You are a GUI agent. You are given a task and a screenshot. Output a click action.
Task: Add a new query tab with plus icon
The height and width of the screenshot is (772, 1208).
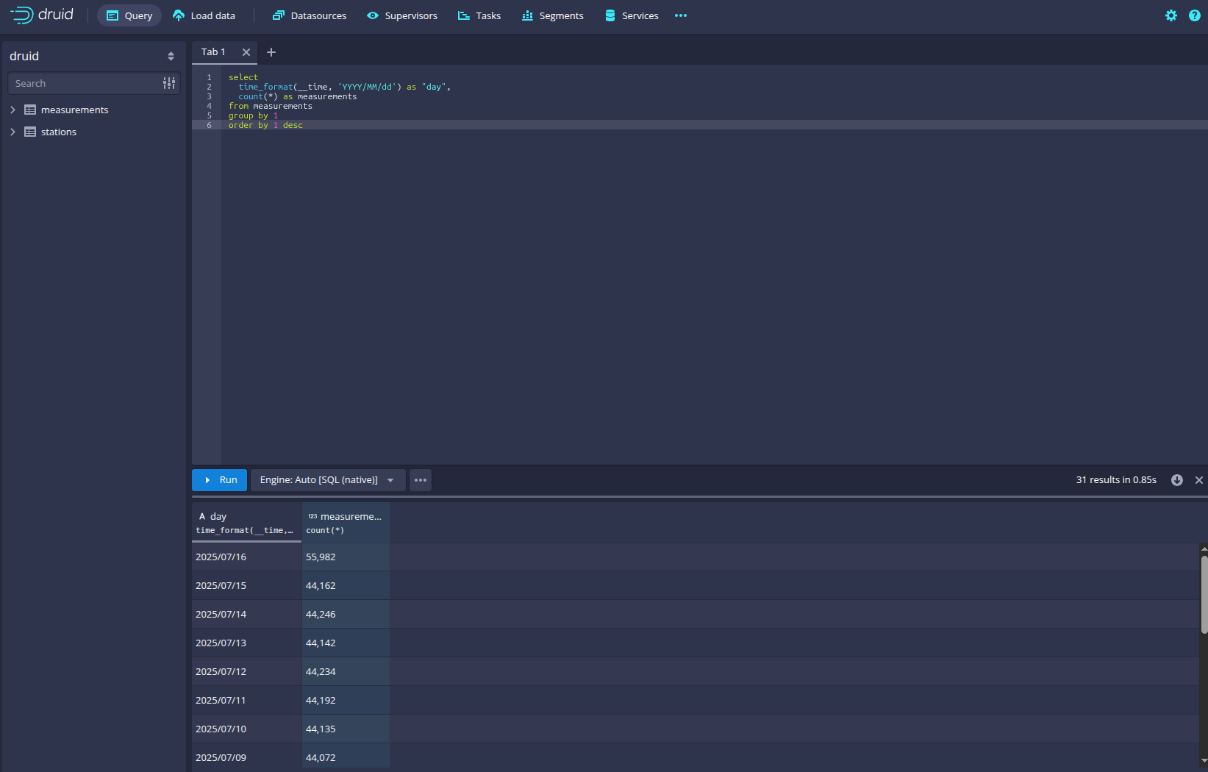tap(271, 52)
